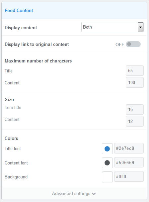Click the OFF label beside the switch
This screenshot has height=202, width=149.
click(x=120, y=45)
